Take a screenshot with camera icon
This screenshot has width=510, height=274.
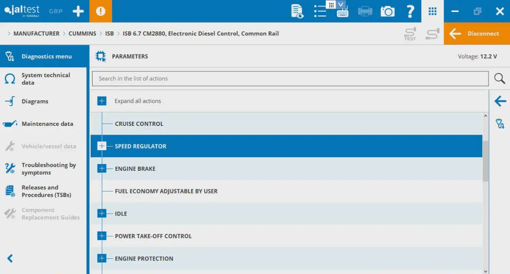[387, 11]
